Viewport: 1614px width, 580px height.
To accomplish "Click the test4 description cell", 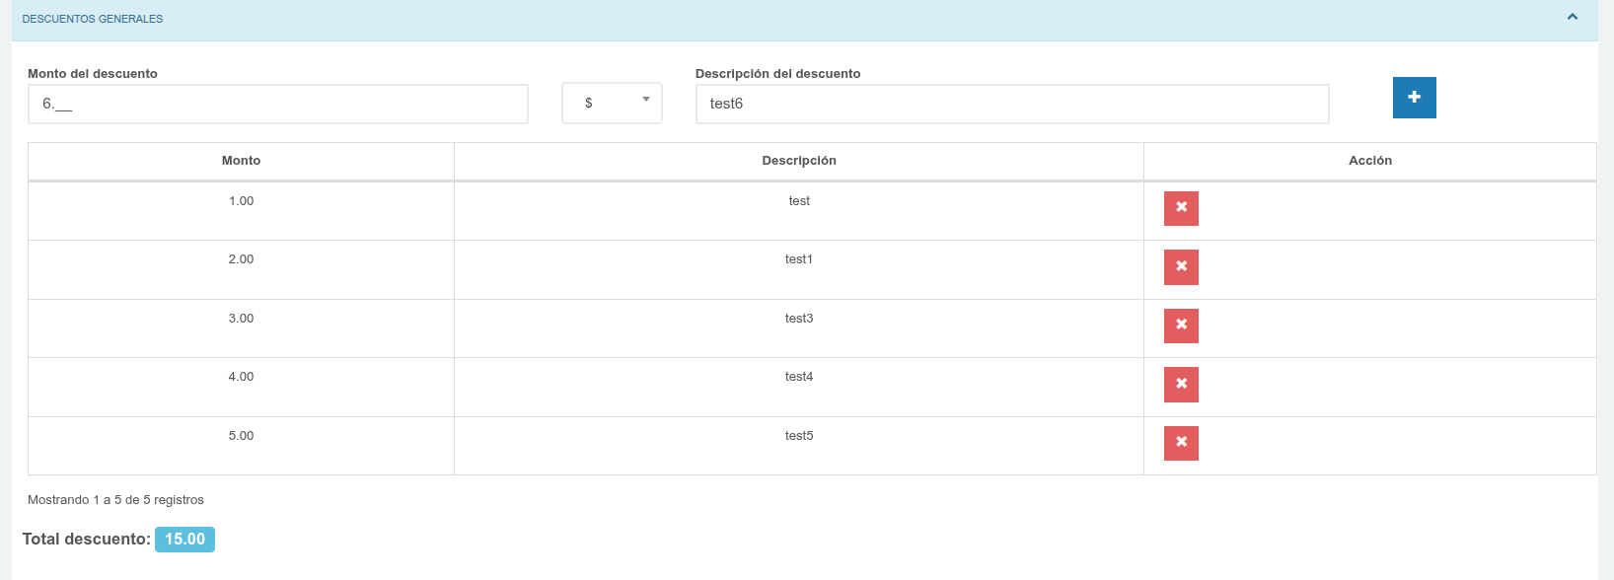I will point(798,377).
